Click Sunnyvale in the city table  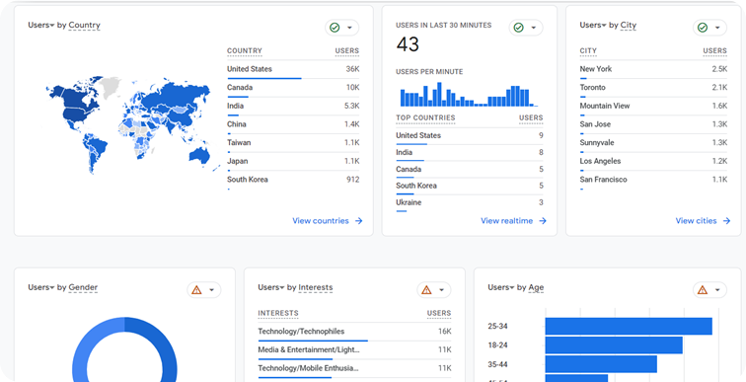click(x=597, y=143)
